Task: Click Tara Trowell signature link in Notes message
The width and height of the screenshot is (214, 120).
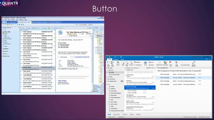Action: 62,81
